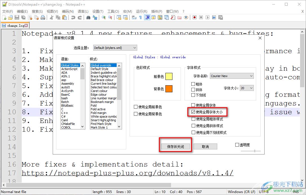306x195 pixels.
Task: Click the Open file toolbar icon
Action: pyautogui.click(x=10, y=17)
